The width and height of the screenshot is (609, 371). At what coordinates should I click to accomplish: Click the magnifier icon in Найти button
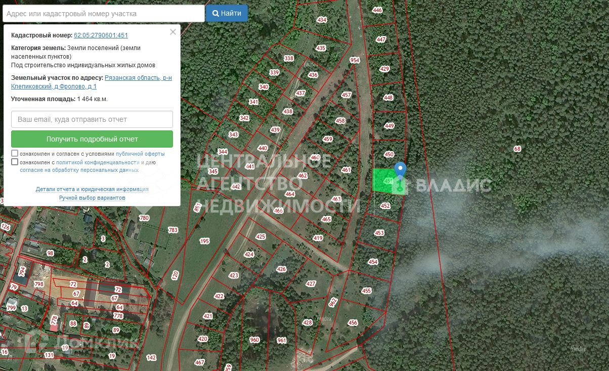(x=215, y=14)
